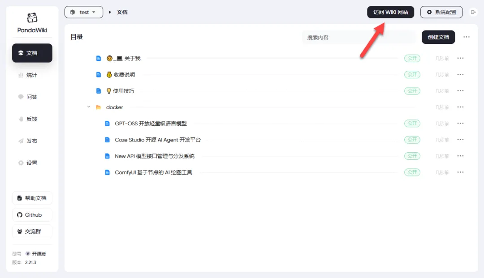Open Coze Studio 开源 AI Agent document

click(158, 140)
